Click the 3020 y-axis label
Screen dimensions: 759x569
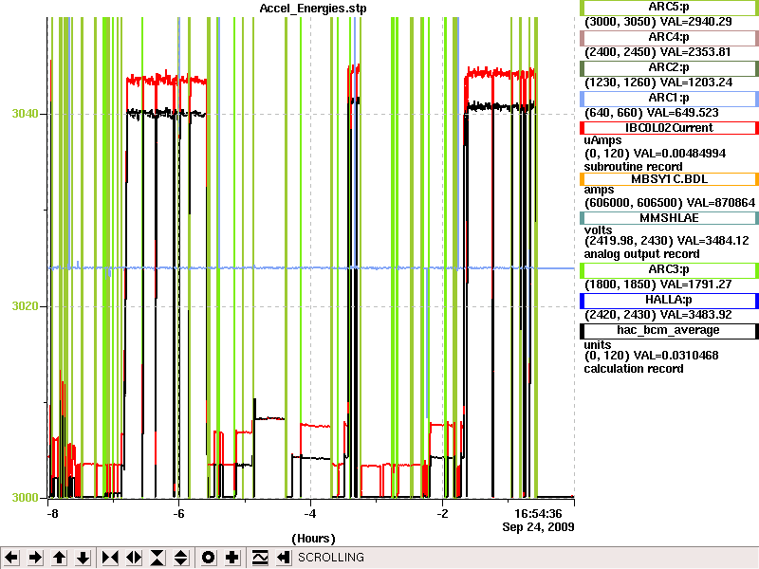pyautogui.click(x=25, y=306)
